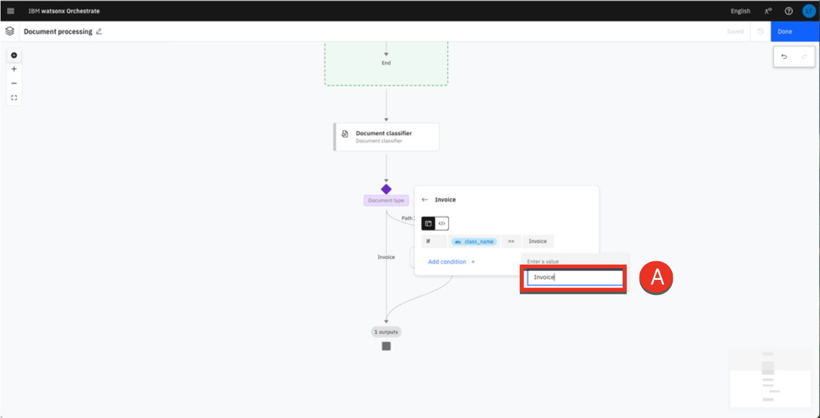820x418 pixels.
Task: Open the LT user profile avatar
Action: (x=808, y=11)
